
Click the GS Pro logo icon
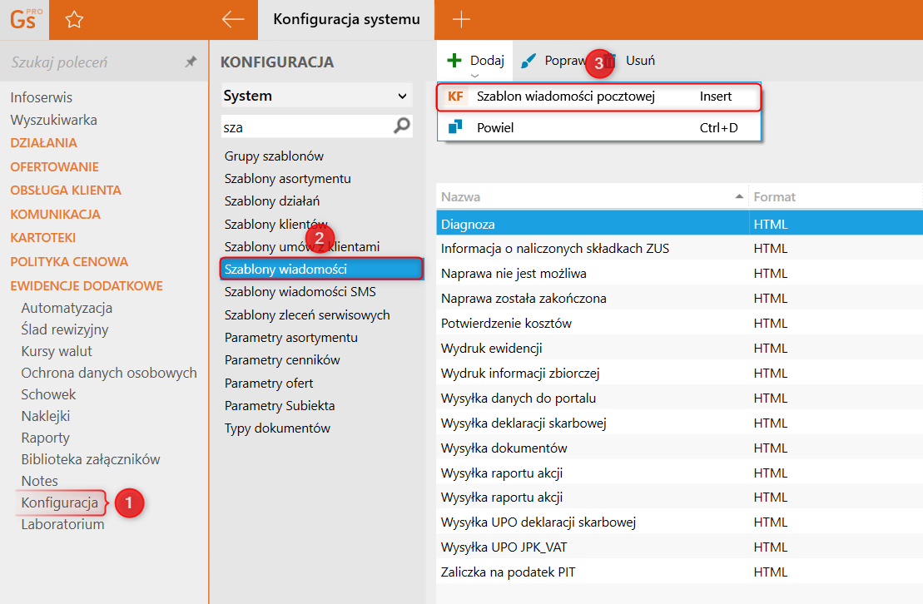pos(24,20)
